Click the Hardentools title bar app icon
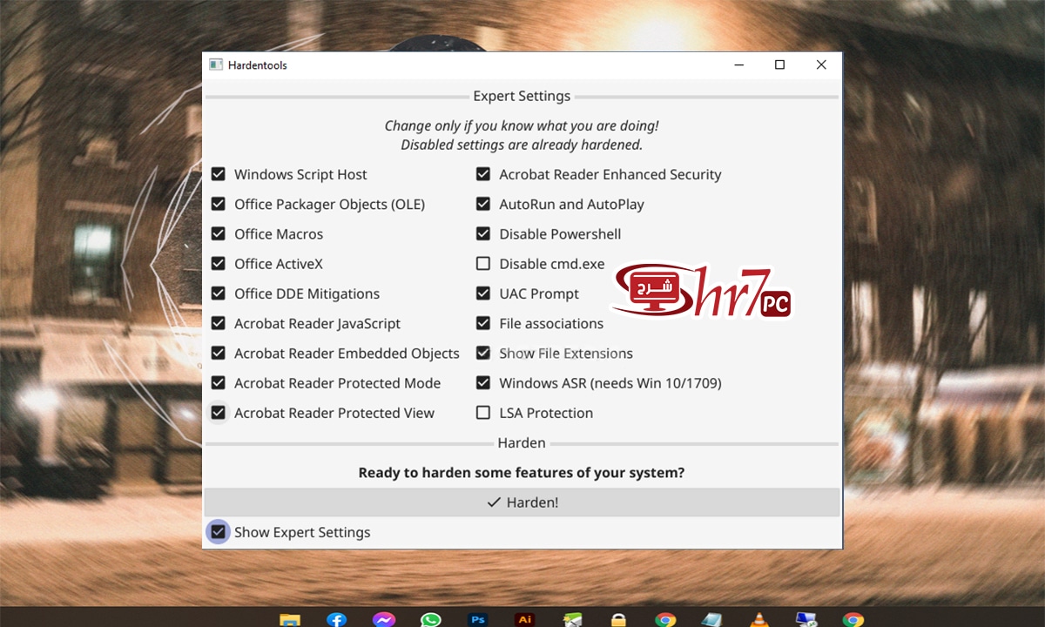Image resolution: width=1045 pixels, height=627 pixels. click(216, 65)
